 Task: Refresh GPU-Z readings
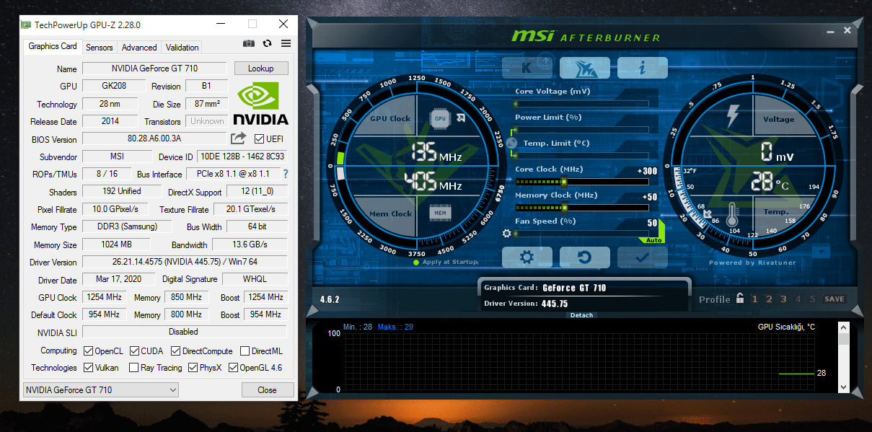pos(268,43)
